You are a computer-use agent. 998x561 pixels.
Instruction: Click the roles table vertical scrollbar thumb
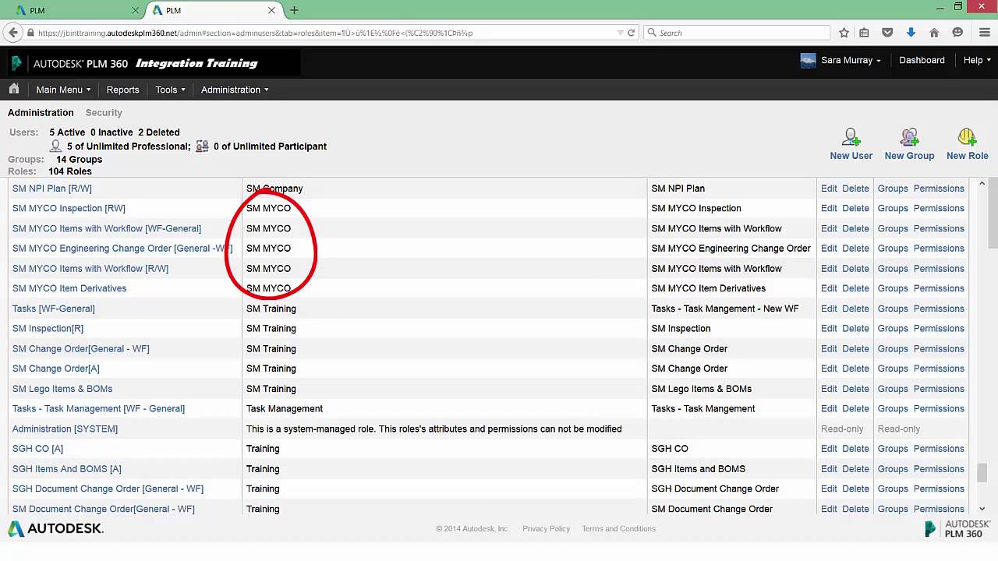coord(982,472)
